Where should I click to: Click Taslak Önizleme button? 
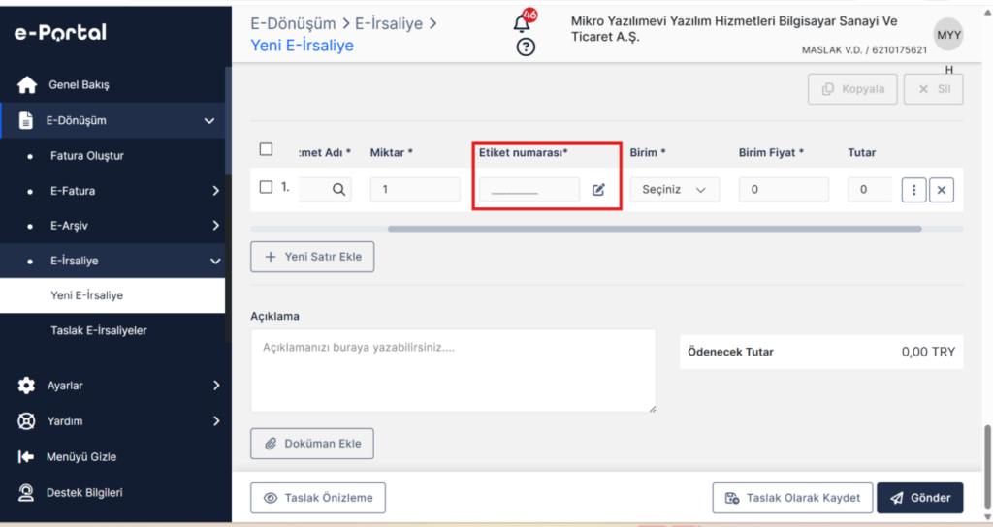point(318,498)
